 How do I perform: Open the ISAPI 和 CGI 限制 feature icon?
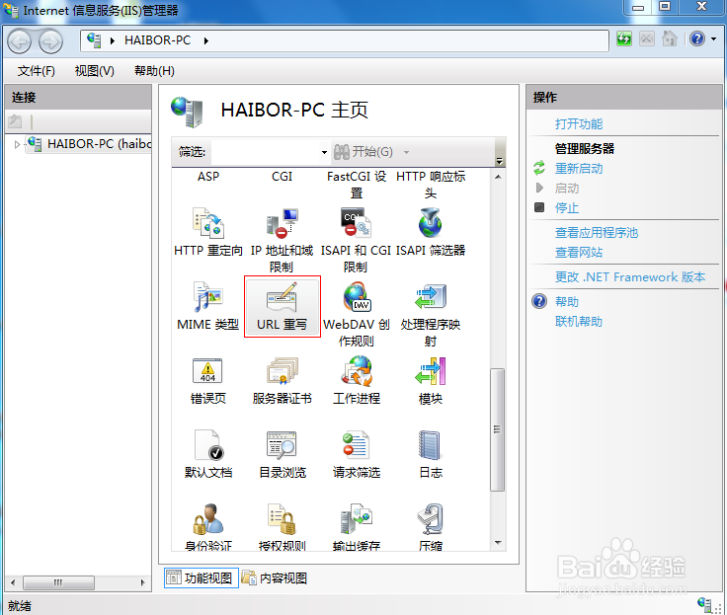[356, 223]
